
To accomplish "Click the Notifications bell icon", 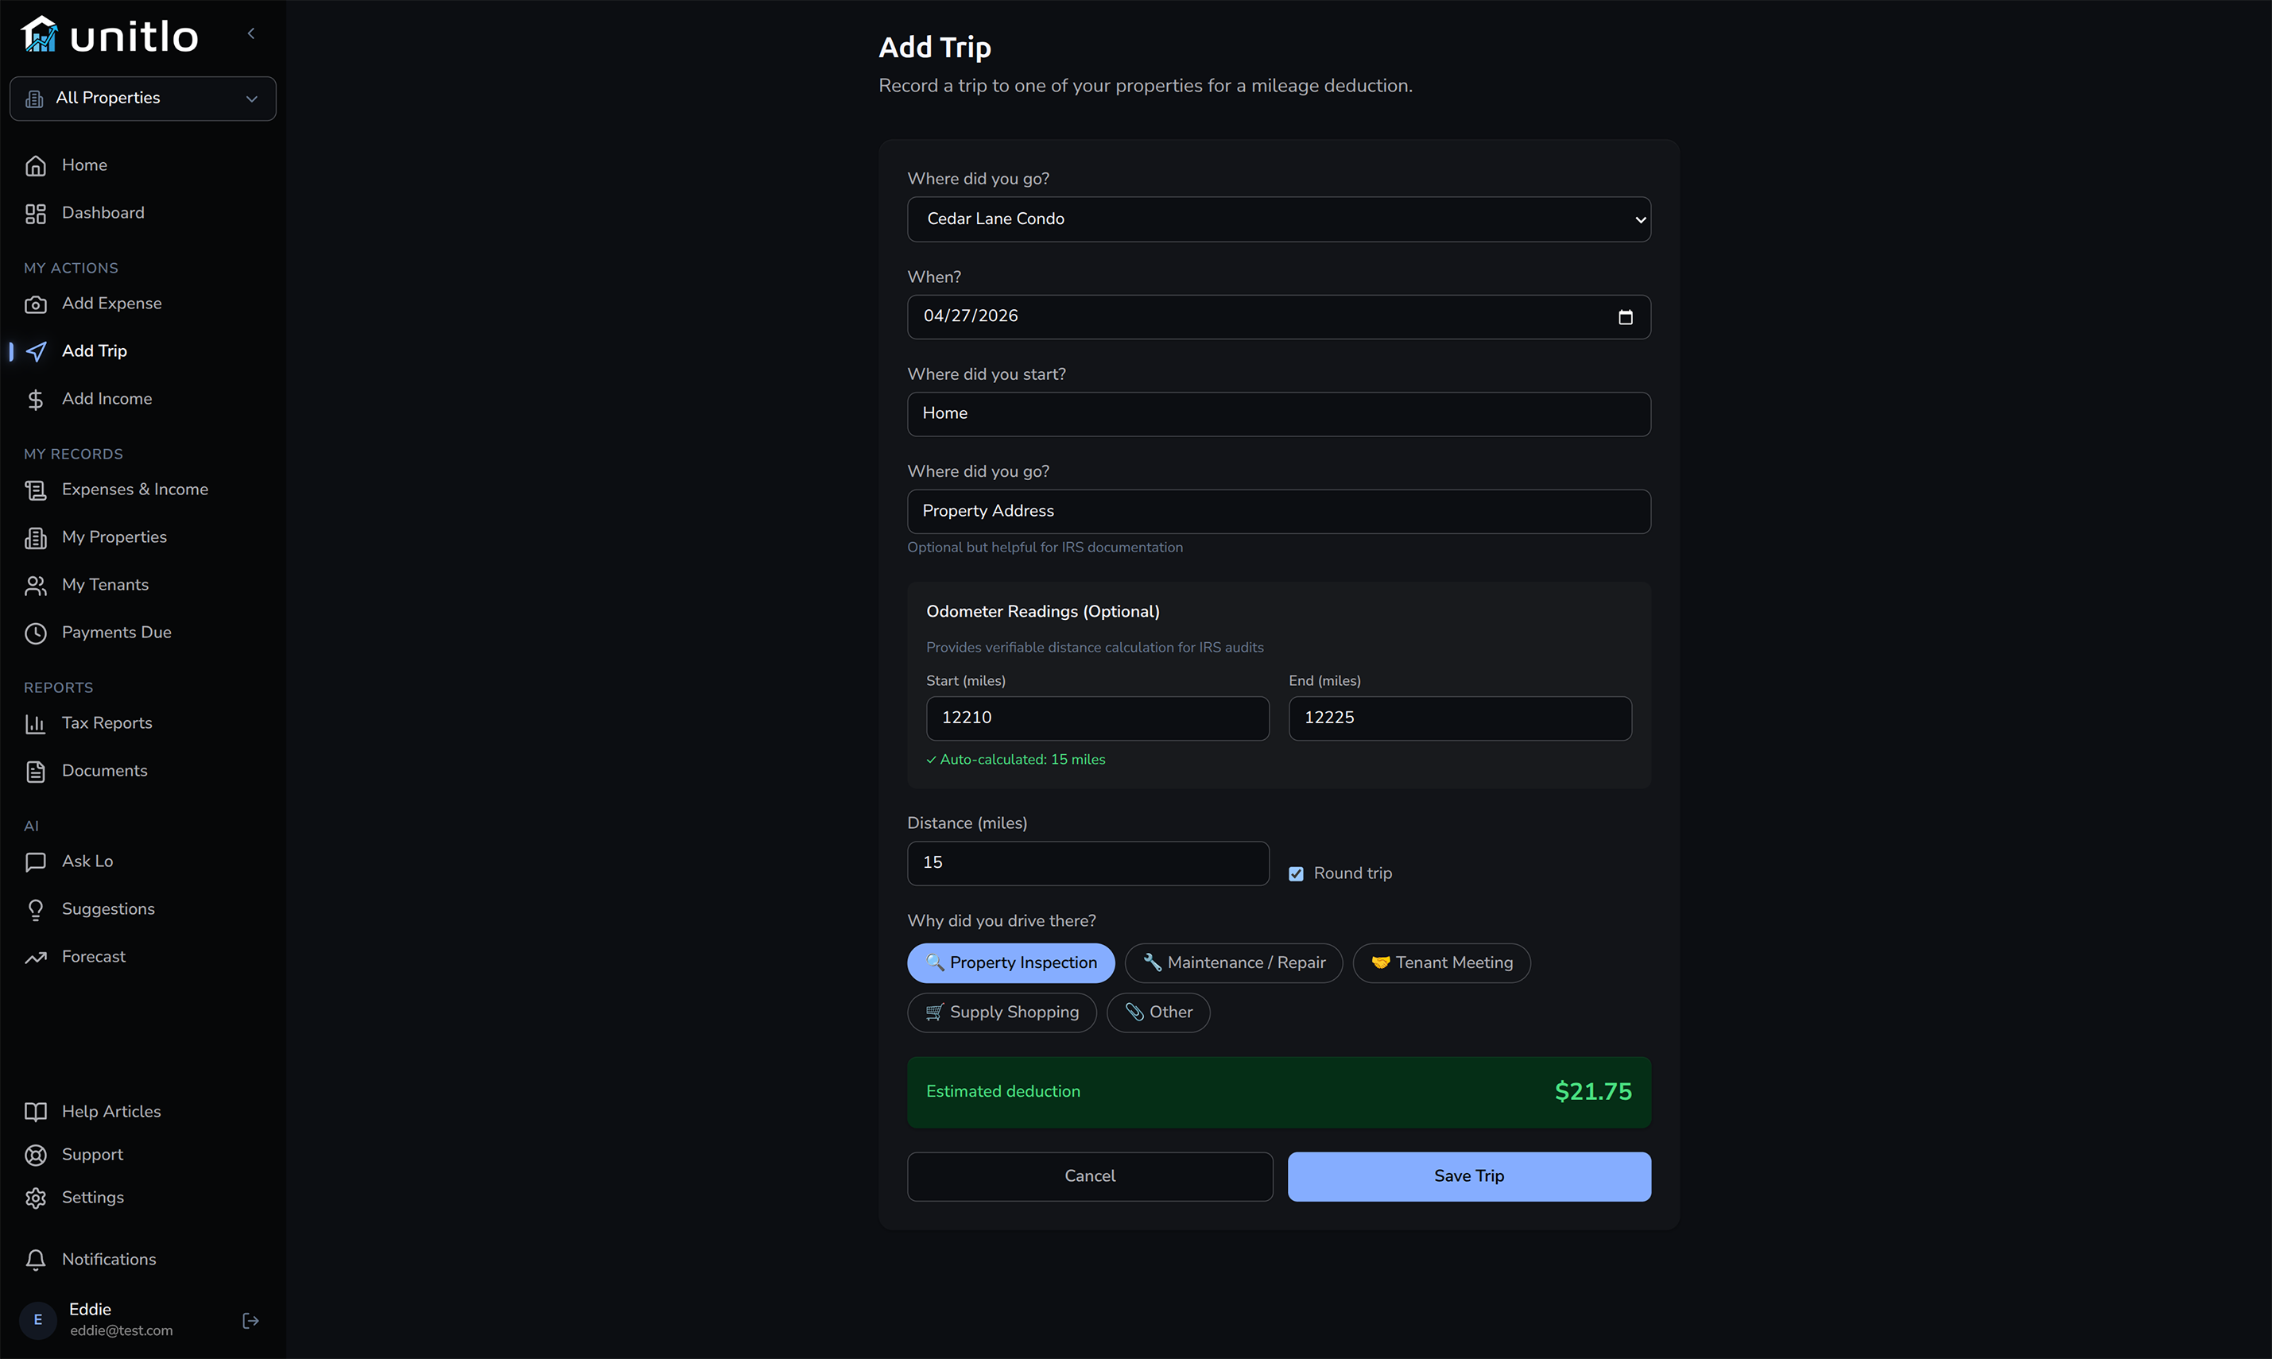I will (36, 1260).
